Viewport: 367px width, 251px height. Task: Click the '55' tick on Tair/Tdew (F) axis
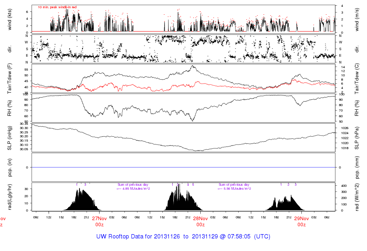coord(26,70)
